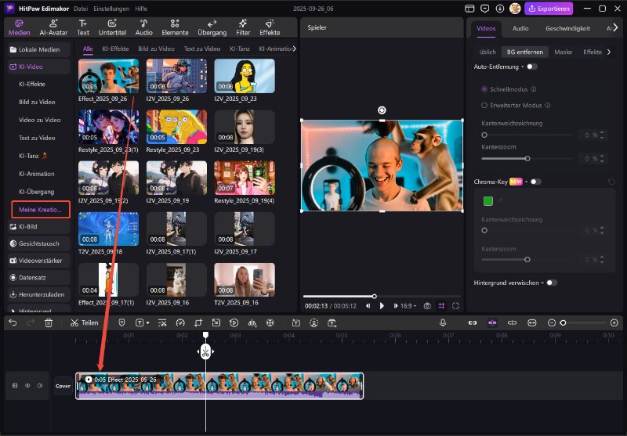The height and width of the screenshot is (436, 627).
Task: Open the Medien tab
Action: point(19,27)
